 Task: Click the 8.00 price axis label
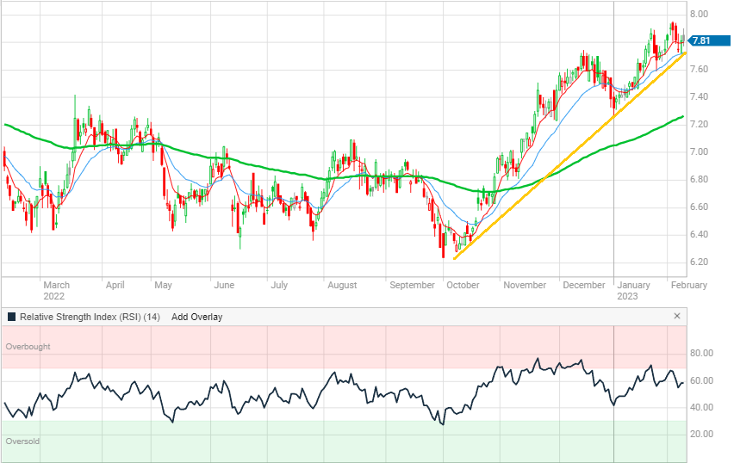698,15
